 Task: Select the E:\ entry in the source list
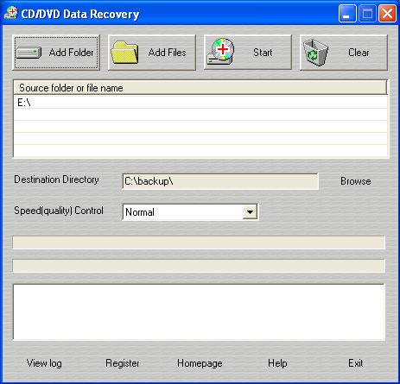(200, 103)
